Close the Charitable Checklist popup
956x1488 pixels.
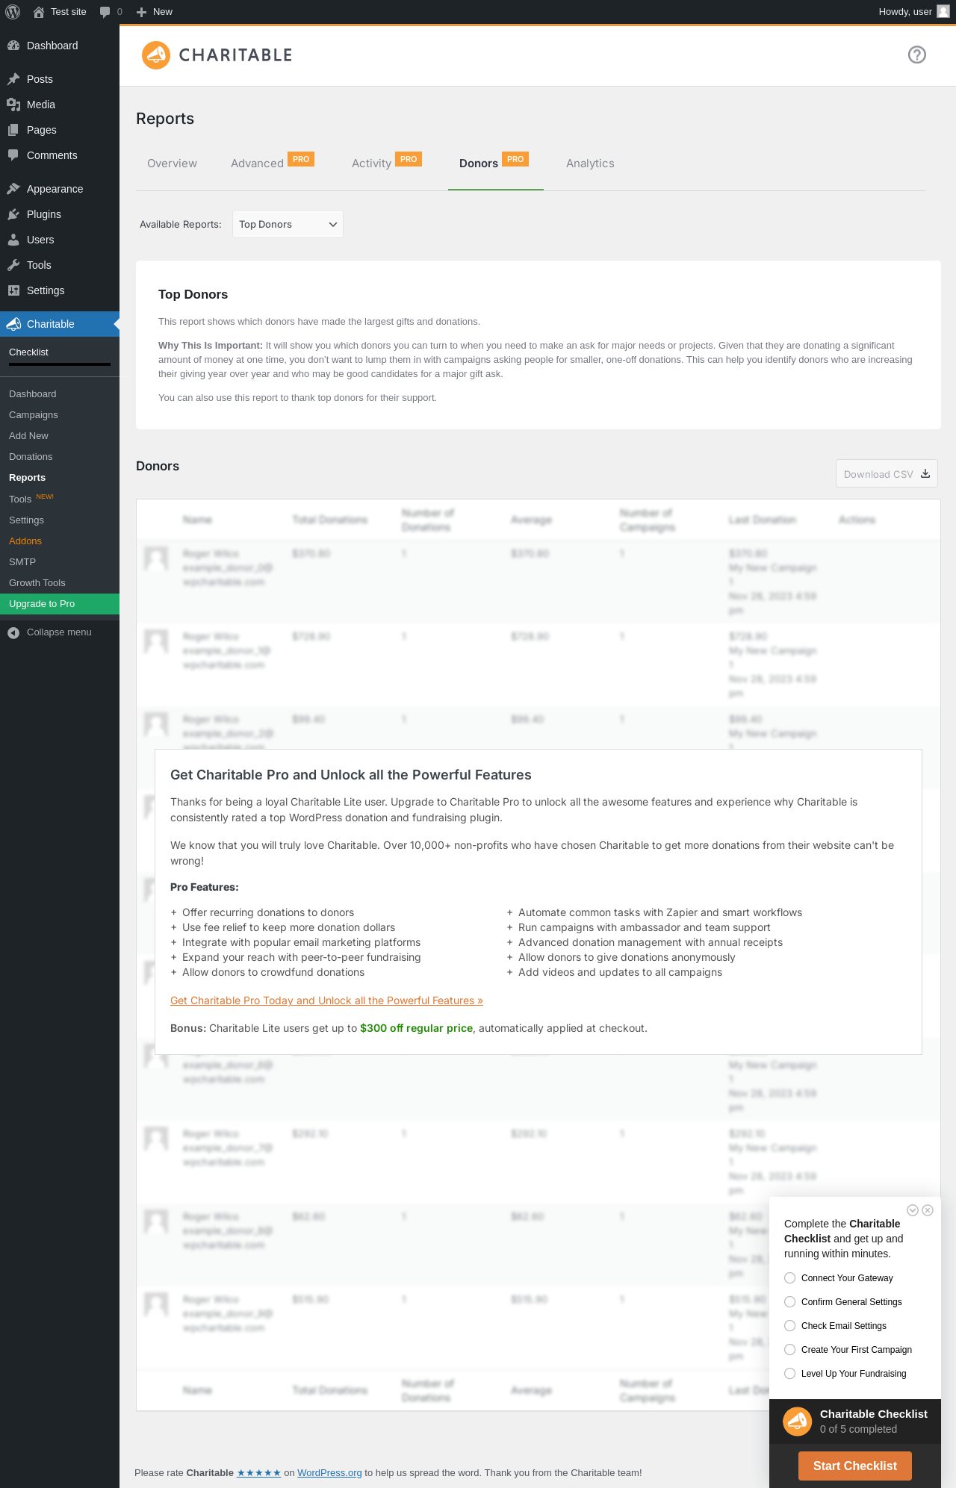[928, 1210]
